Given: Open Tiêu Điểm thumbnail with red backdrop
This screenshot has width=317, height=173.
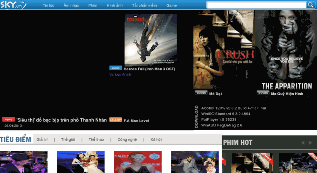Looking at the screenshot, I should [138, 162].
